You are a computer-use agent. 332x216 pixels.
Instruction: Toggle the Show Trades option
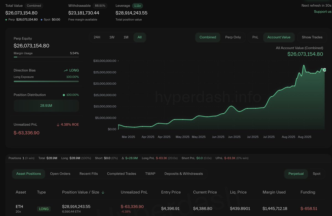[312, 37]
